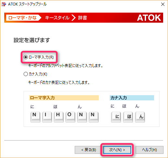Click the O key illustration
The height and width of the screenshot is (158, 168).
[x=70, y=117]
